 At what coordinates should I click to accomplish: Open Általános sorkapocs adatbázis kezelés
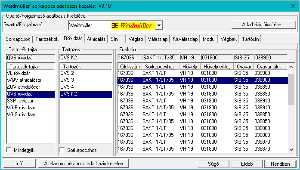84,164
